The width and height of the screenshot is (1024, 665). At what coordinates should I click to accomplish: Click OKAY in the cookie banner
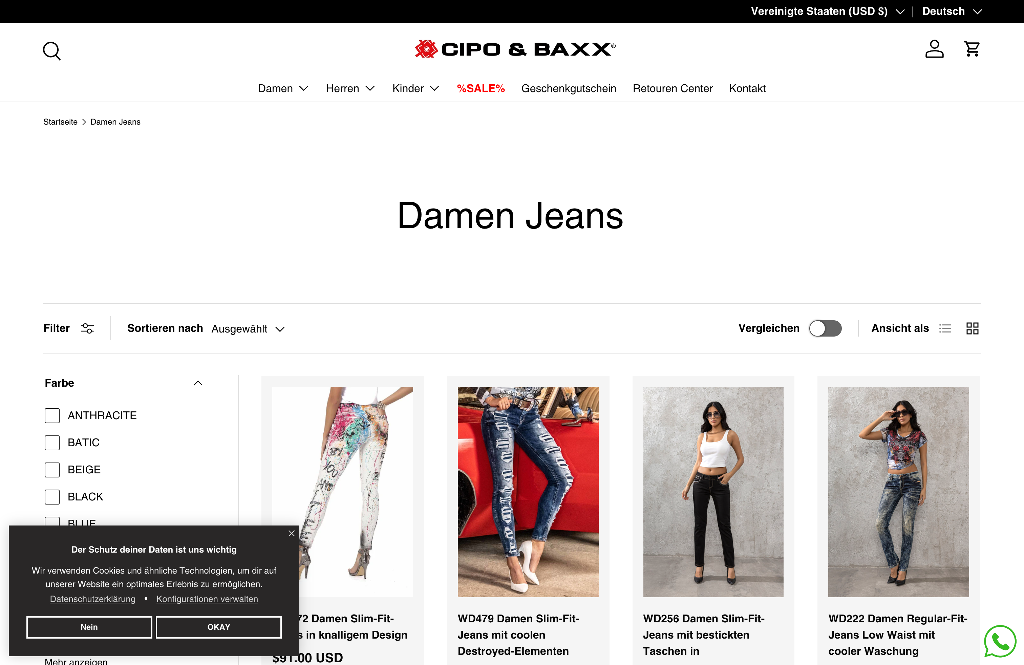coord(218,627)
